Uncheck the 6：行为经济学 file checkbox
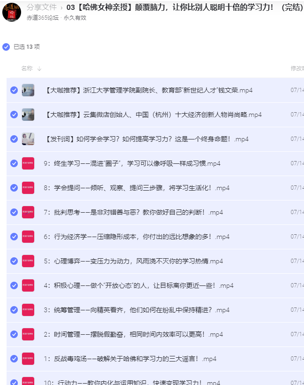The image size is (304, 385). [x=14, y=237]
